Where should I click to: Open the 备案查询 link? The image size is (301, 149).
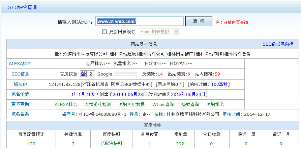pos(190,104)
